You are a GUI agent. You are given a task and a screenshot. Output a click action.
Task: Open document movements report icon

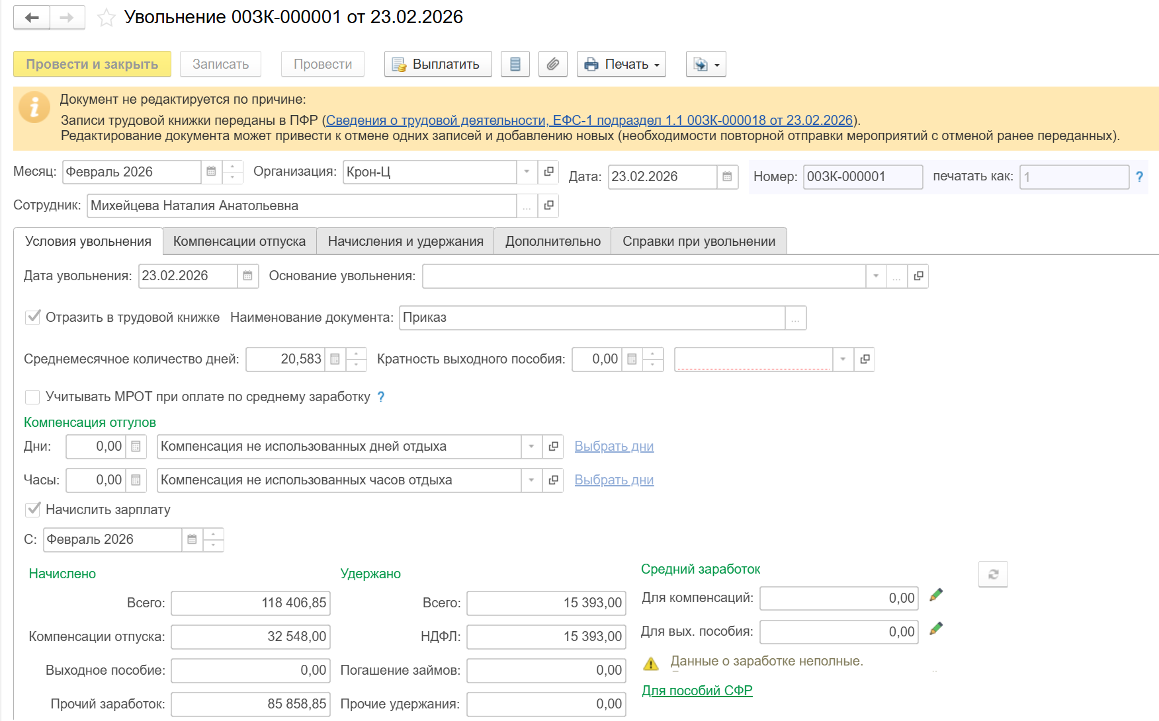(x=515, y=64)
